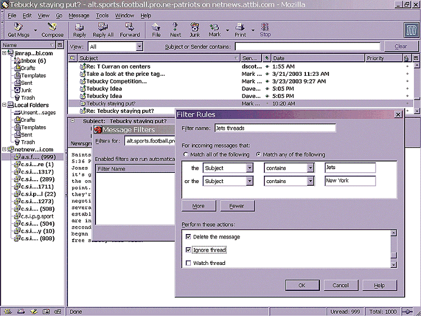
Task: Open the column picker icon in message list
Action: tap(415, 58)
